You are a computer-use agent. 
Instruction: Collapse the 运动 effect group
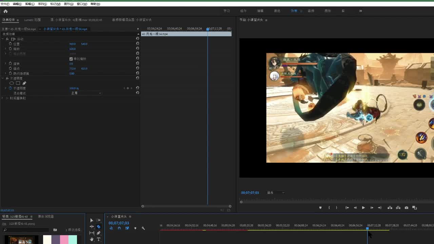click(3, 39)
